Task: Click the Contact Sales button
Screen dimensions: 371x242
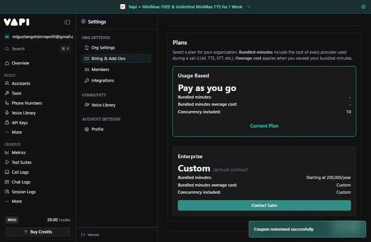Action: (264, 205)
